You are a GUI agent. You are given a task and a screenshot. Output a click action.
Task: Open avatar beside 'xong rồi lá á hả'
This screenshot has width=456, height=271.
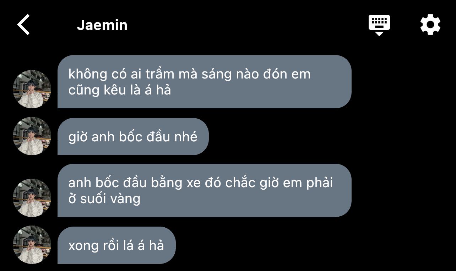(x=32, y=245)
